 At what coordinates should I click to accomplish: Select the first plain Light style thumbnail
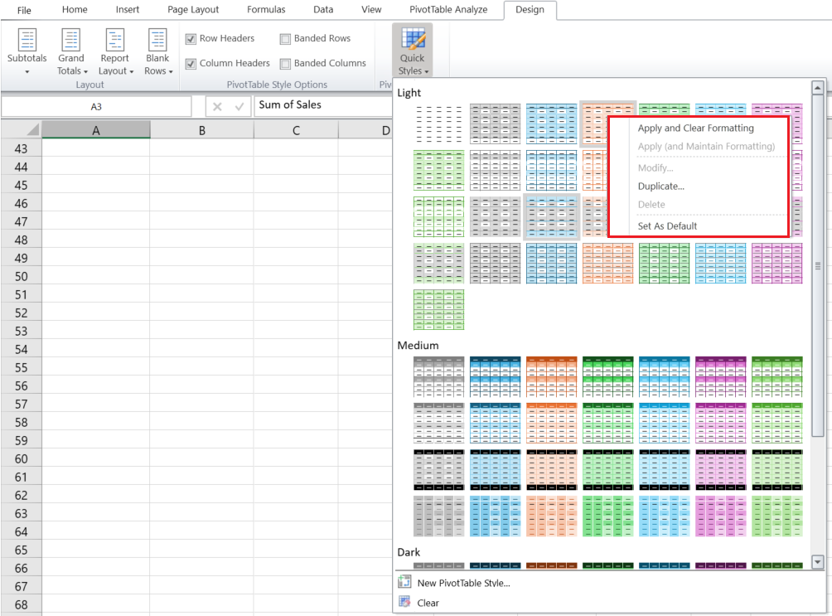(439, 124)
